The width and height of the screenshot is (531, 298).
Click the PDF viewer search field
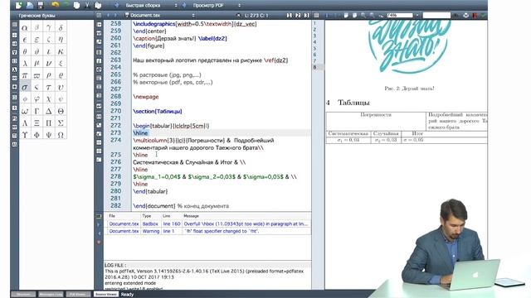tap(436, 15)
